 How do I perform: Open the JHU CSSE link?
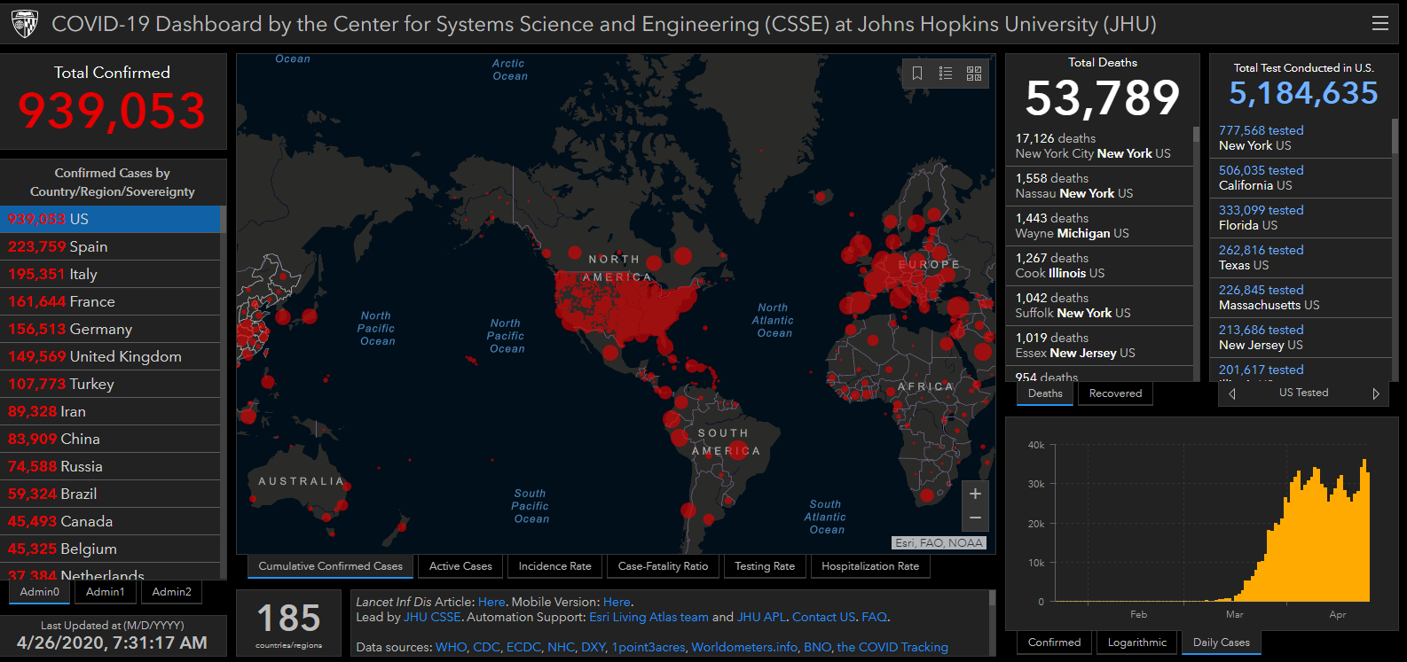pos(432,617)
